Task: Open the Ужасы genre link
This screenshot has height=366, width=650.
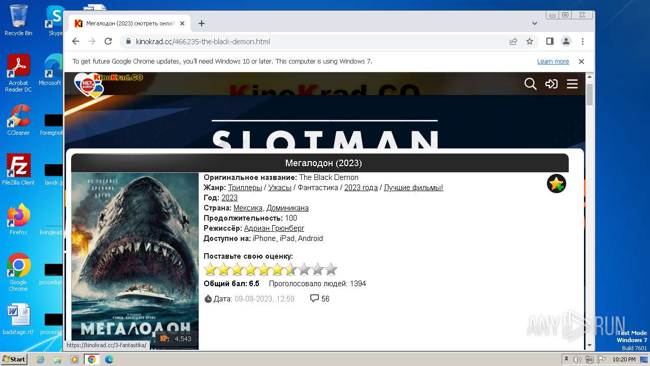Action: pos(280,188)
